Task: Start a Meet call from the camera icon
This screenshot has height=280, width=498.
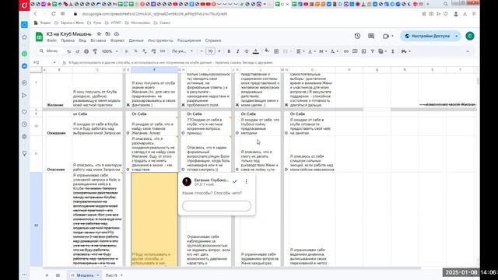Action: [x=386, y=36]
